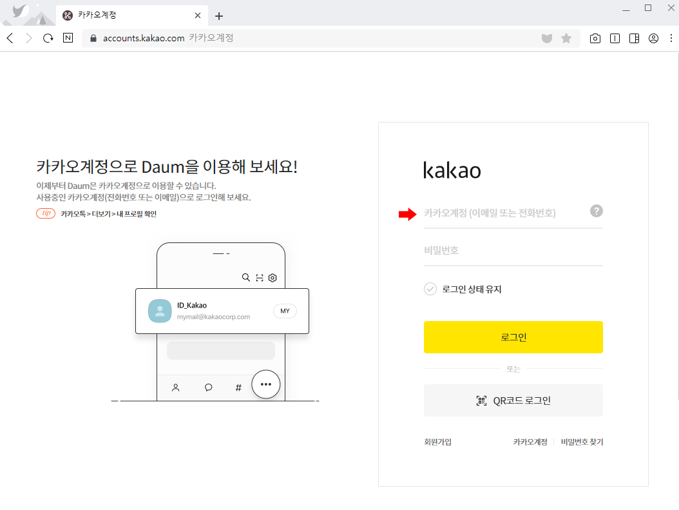Click the '카카오톡>더보기>내프로필 확인' text
This screenshot has width=679, height=510.
[x=108, y=213]
